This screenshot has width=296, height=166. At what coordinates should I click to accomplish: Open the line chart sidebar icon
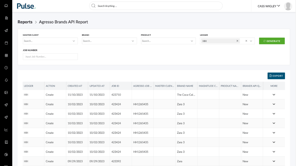(x=6, y=130)
